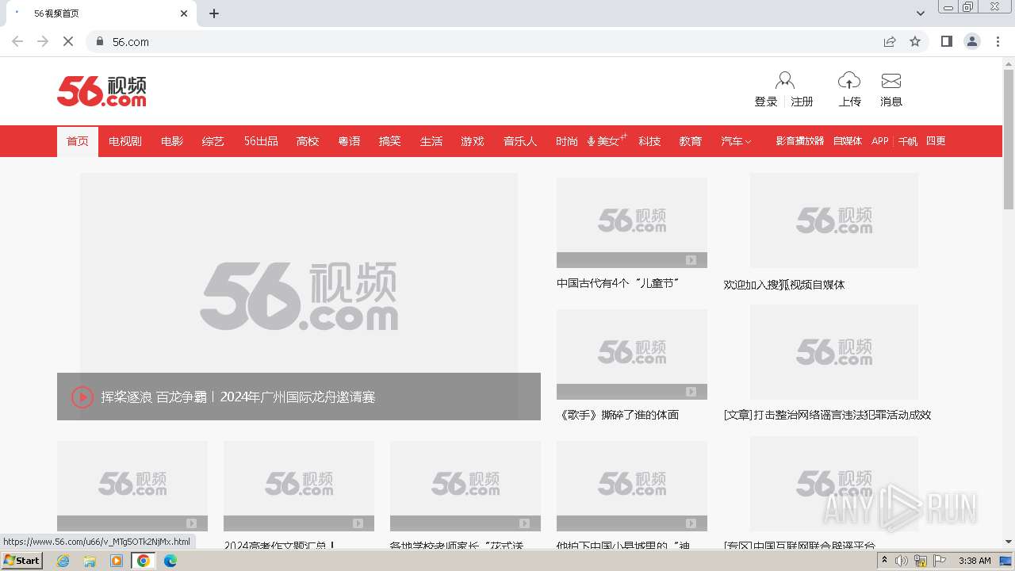Launch Internet Explorer from taskbar
The height and width of the screenshot is (571, 1015).
point(63,561)
